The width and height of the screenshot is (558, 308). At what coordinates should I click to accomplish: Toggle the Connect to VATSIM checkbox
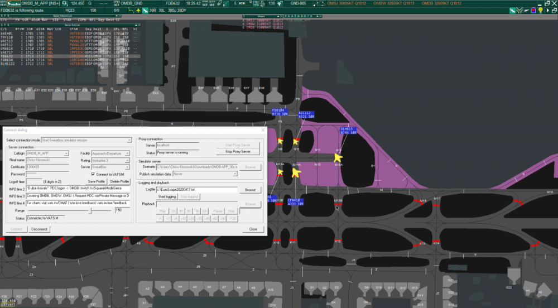click(93, 174)
